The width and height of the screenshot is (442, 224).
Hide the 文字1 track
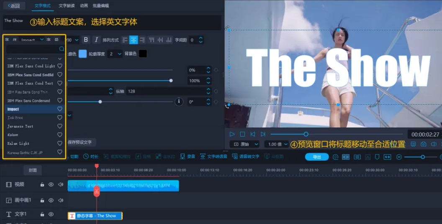pyautogui.click(x=51, y=214)
